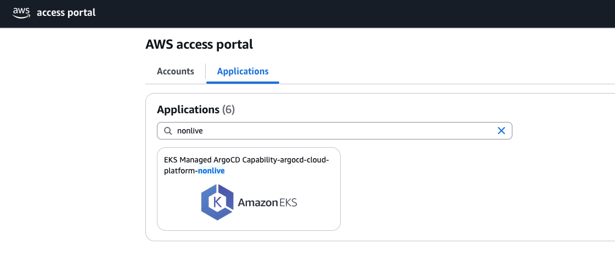Clear the search with the X icon

point(501,131)
